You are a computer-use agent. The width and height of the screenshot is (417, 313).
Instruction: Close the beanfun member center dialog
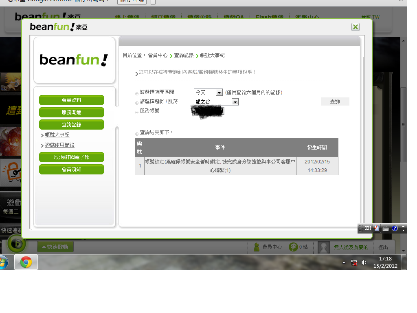[355, 27]
